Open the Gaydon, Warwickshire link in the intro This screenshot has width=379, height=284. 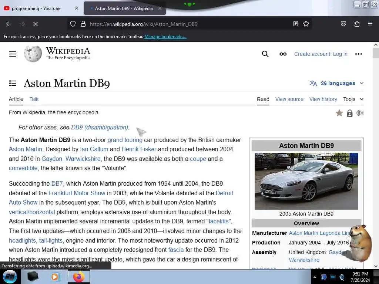(71, 159)
